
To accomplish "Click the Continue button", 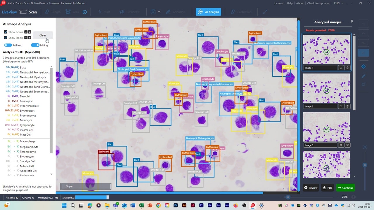I will (345, 188).
